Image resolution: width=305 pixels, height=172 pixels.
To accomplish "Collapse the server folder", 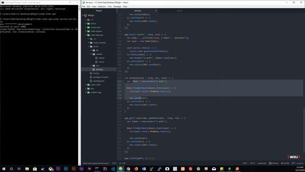I will click(89, 46).
